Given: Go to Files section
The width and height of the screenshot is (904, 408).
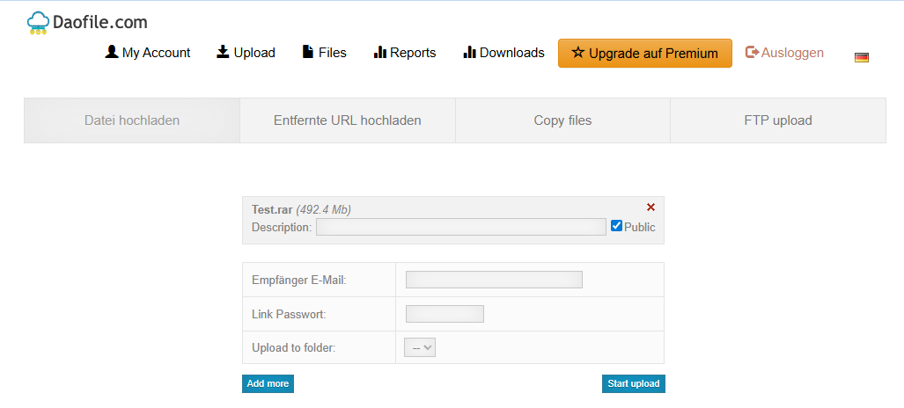Looking at the screenshot, I should tap(325, 53).
